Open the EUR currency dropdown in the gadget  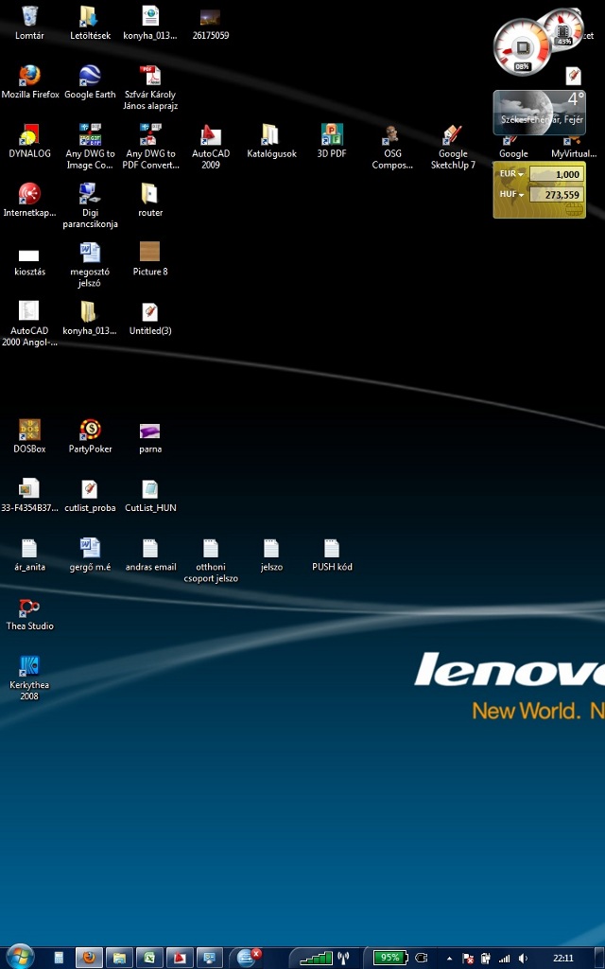(511, 174)
